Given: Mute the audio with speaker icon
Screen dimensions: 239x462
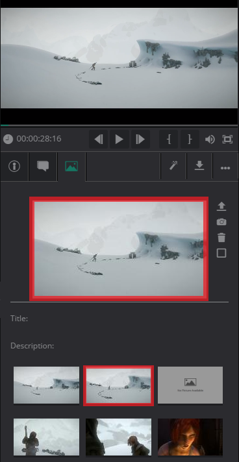Looking at the screenshot, I should click(x=210, y=139).
